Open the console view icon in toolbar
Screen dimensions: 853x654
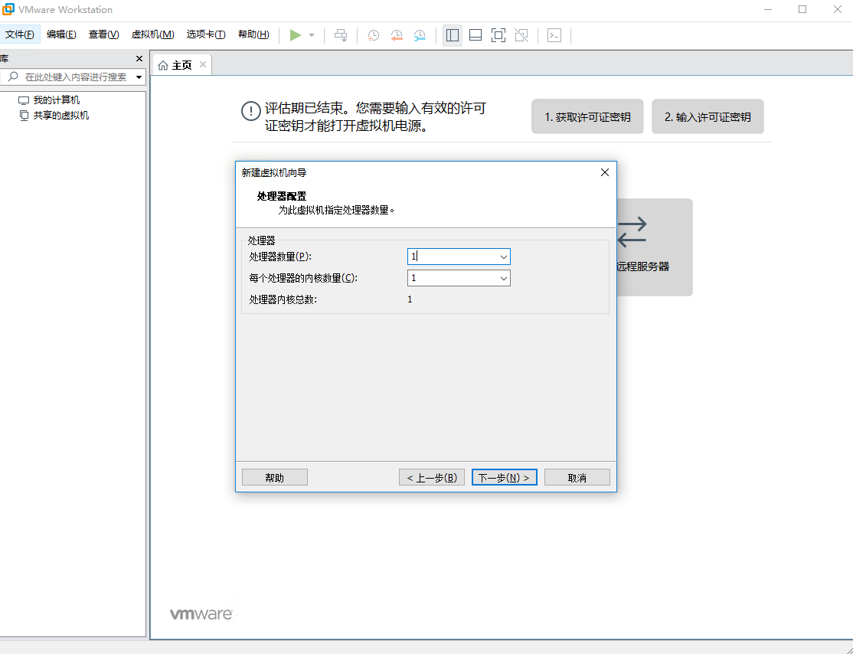coord(554,35)
